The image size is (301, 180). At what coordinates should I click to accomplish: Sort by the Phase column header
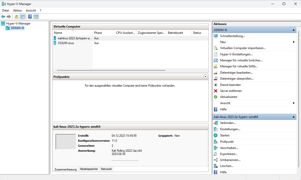pyautogui.click(x=103, y=33)
